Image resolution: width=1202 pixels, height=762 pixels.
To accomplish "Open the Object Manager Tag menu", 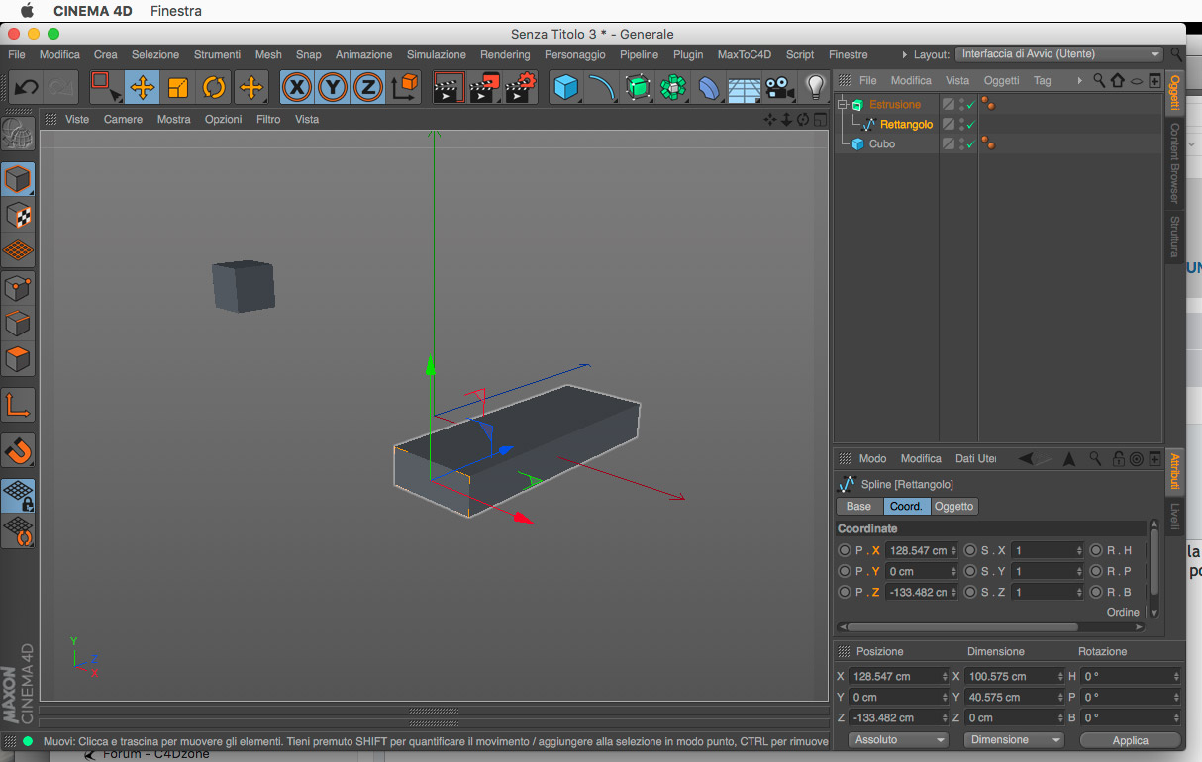I will click(x=1042, y=80).
